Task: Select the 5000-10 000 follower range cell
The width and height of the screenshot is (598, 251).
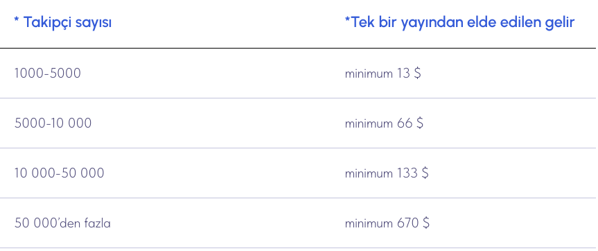Action: point(53,123)
